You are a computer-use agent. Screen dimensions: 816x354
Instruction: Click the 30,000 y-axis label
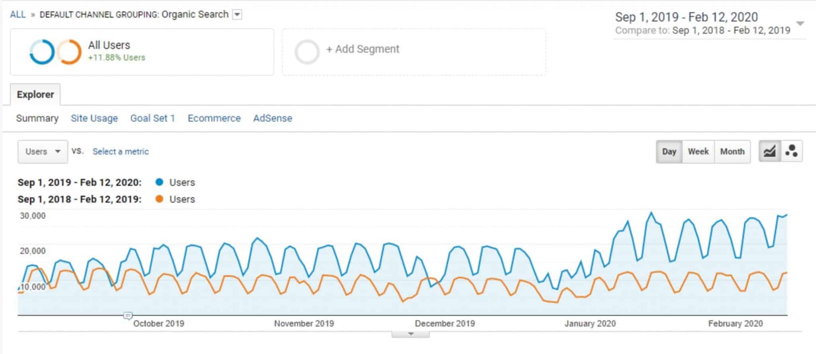[33, 216]
